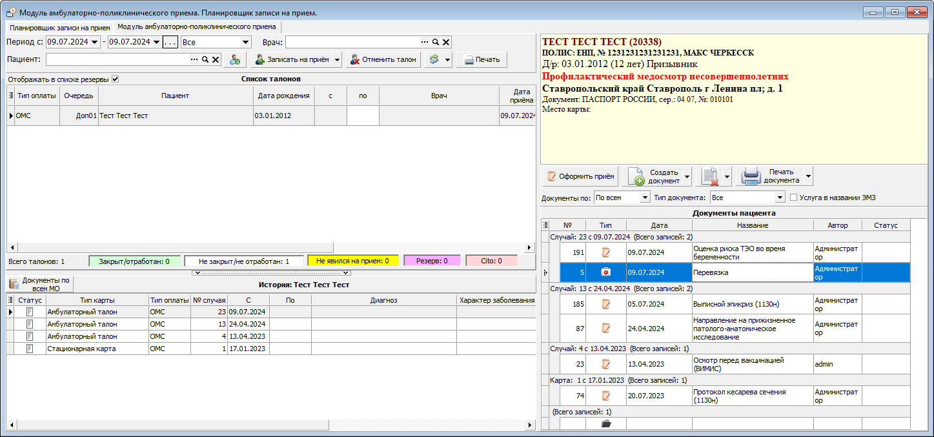Viewport: 934px width, 437px height.
Task: Click the column settings icon in Документы пациента grid
Action: tap(546, 225)
